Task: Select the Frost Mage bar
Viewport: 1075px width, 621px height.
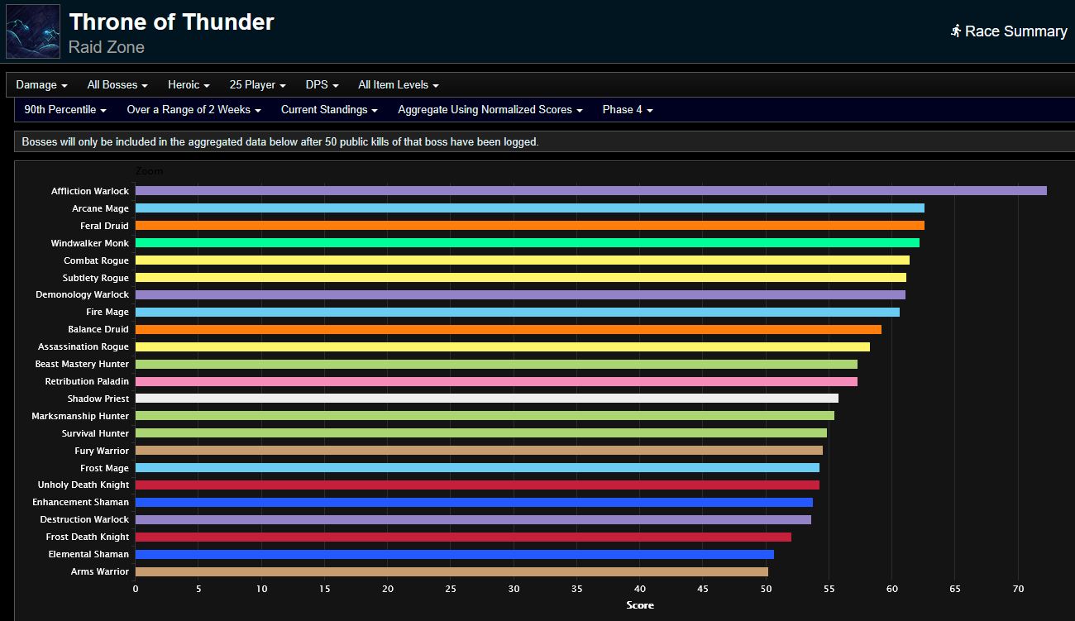Action: click(477, 468)
